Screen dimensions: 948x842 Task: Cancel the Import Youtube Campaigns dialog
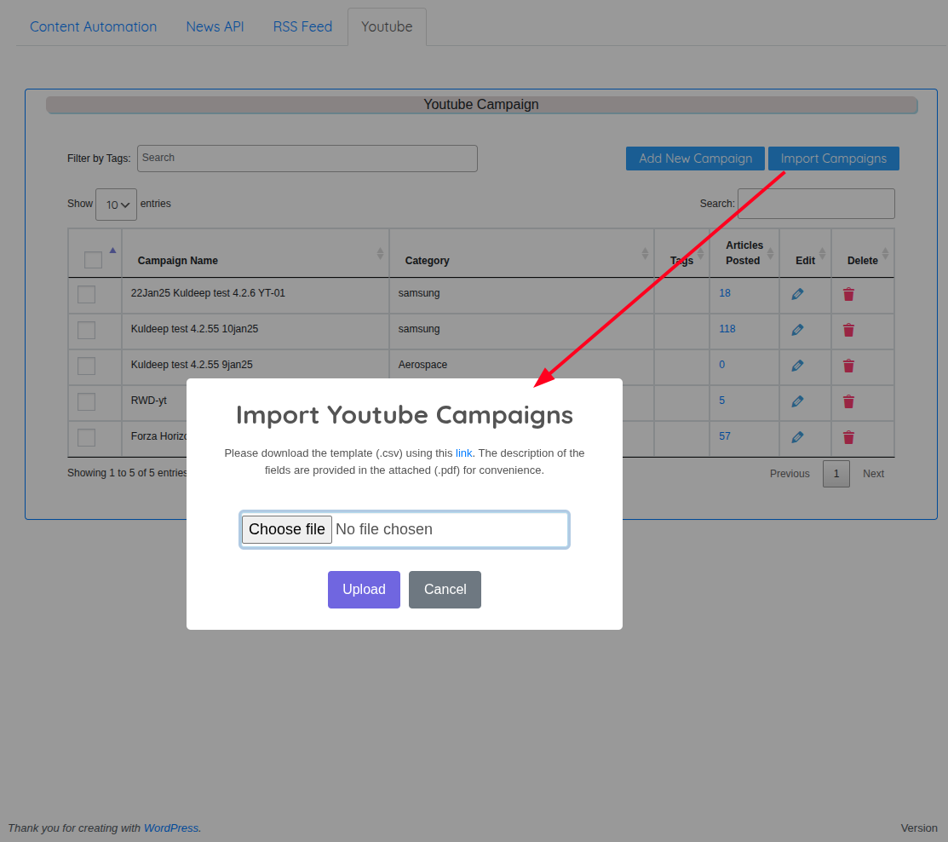(x=445, y=590)
